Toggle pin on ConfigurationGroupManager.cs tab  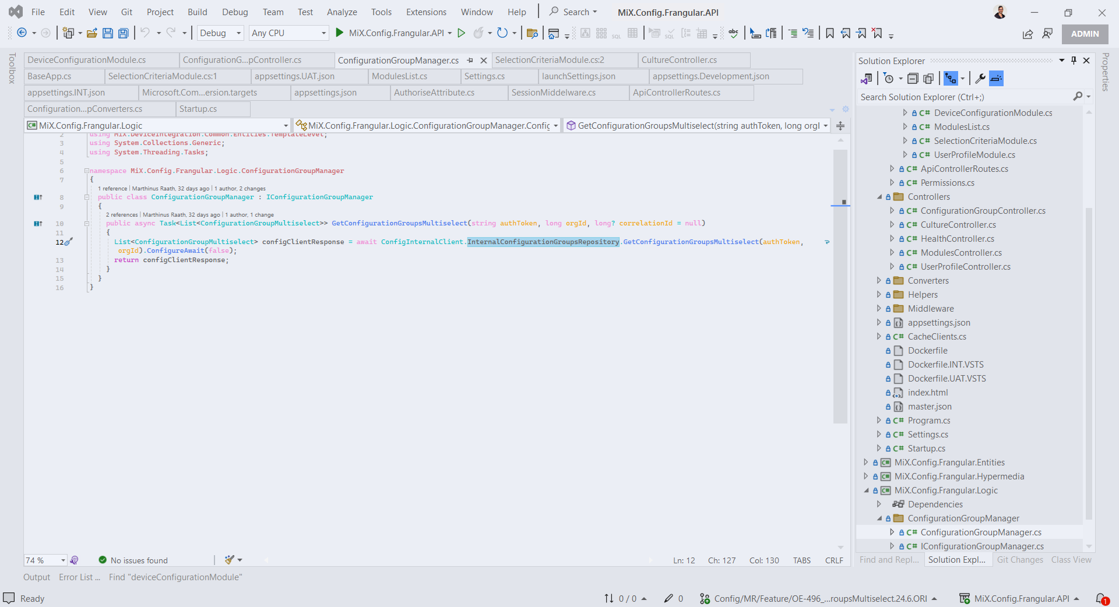[470, 60]
